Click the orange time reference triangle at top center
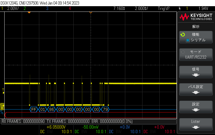The height and width of the screenshot is (135, 215). (91, 13)
